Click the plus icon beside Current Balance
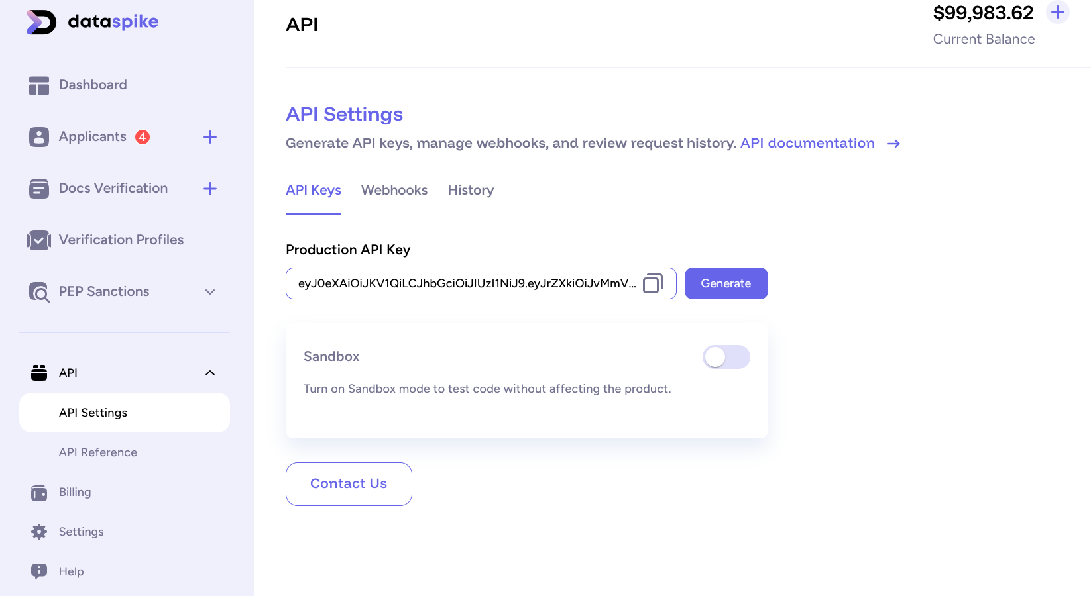This screenshot has width=1091, height=596. coord(1058,12)
